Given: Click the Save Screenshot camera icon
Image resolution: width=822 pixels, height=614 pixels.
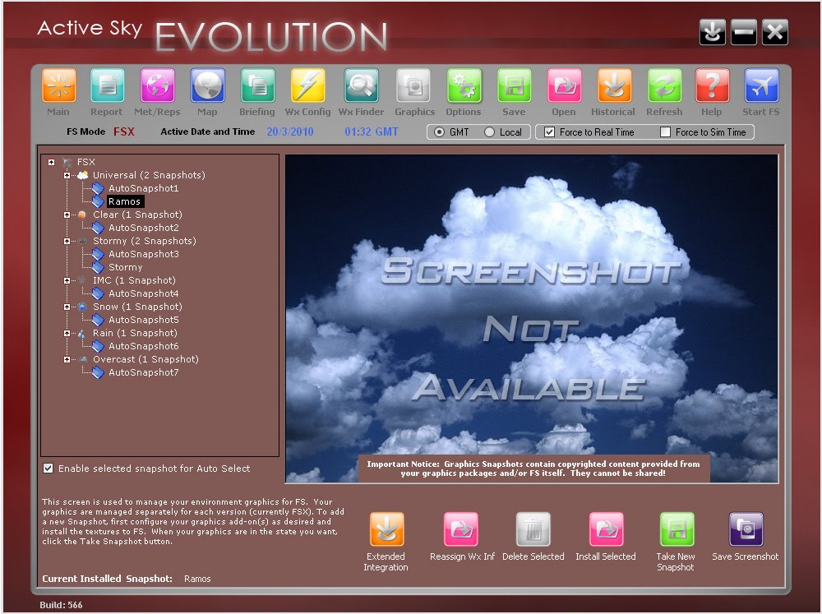Looking at the screenshot, I should [746, 529].
